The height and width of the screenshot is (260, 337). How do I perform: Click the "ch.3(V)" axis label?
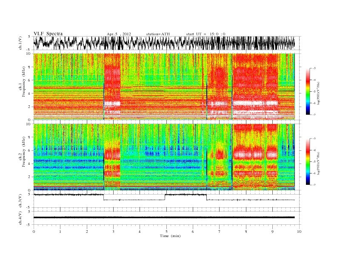(20, 201)
